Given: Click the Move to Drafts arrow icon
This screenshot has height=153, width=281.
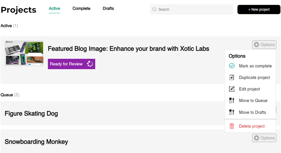Looking at the screenshot, I should tap(232, 112).
